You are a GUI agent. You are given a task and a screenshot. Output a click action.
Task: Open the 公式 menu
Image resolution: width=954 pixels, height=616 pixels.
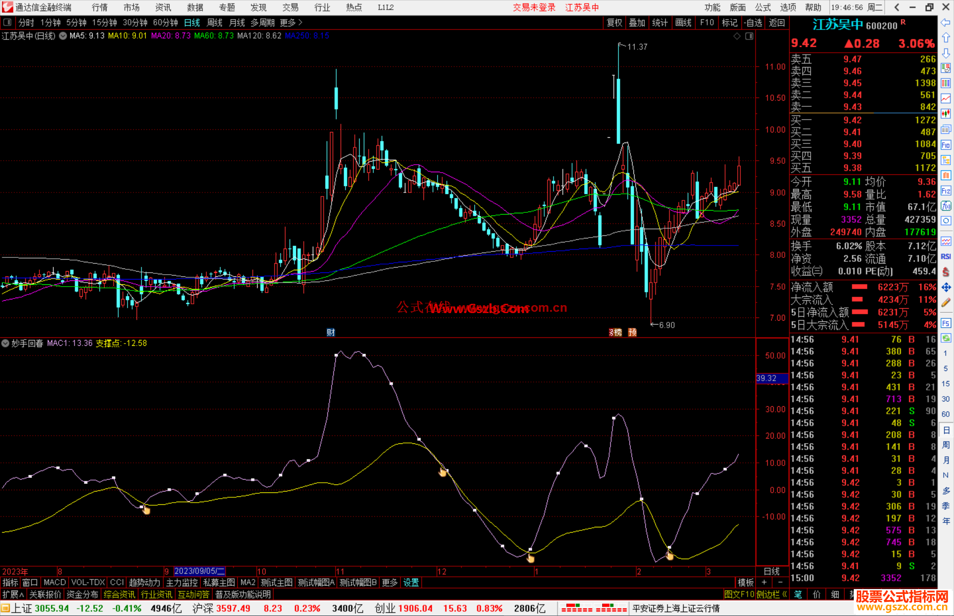coord(763,8)
